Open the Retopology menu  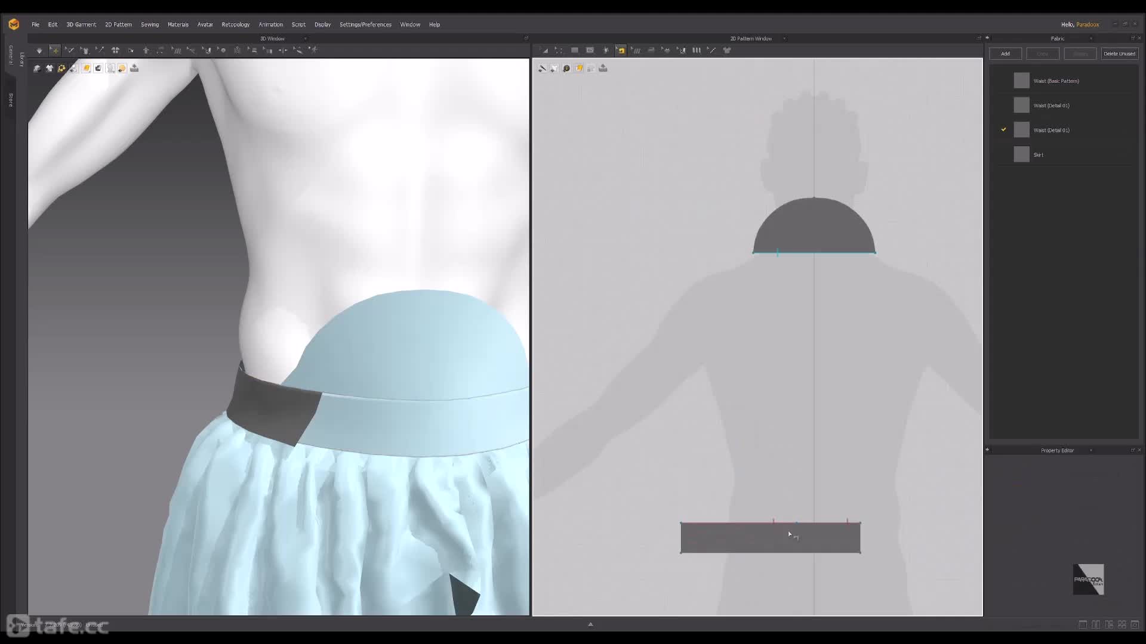pyautogui.click(x=236, y=24)
